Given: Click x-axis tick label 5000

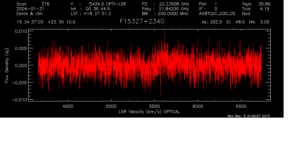Looking at the screenshot, I should tap(111, 106).
